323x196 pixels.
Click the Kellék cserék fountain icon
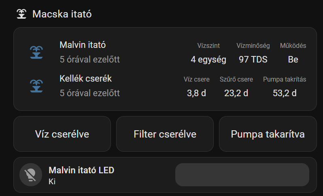click(x=36, y=86)
